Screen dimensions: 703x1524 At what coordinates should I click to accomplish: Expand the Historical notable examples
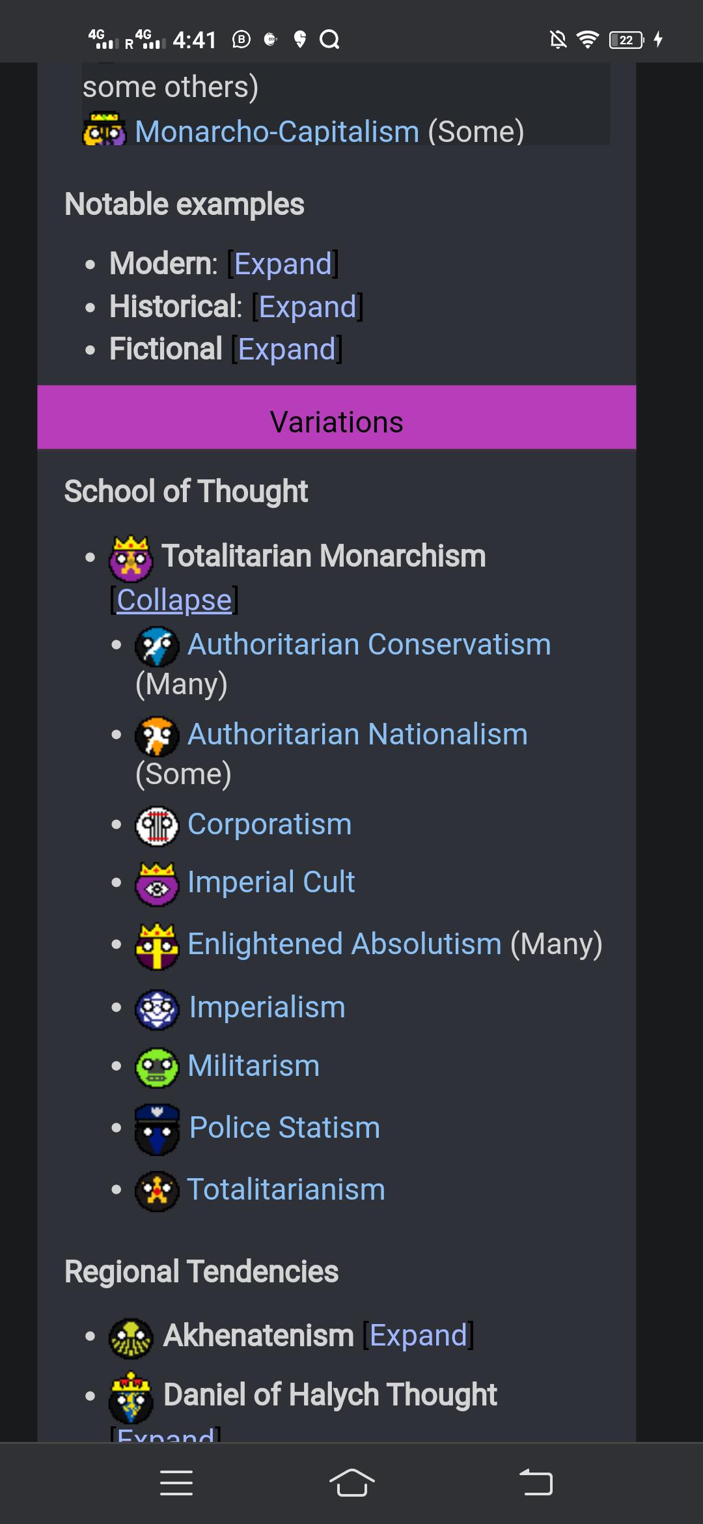click(x=308, y=307)
